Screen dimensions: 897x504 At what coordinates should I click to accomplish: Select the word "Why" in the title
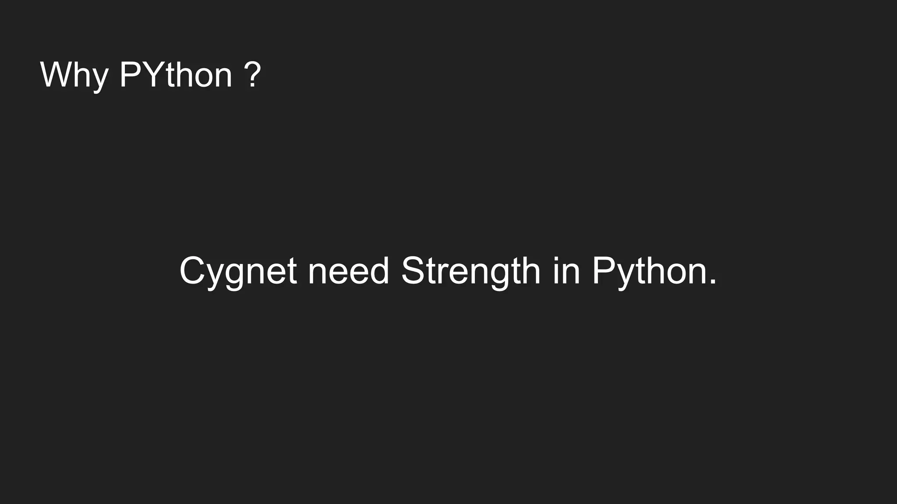pos(74,75)
